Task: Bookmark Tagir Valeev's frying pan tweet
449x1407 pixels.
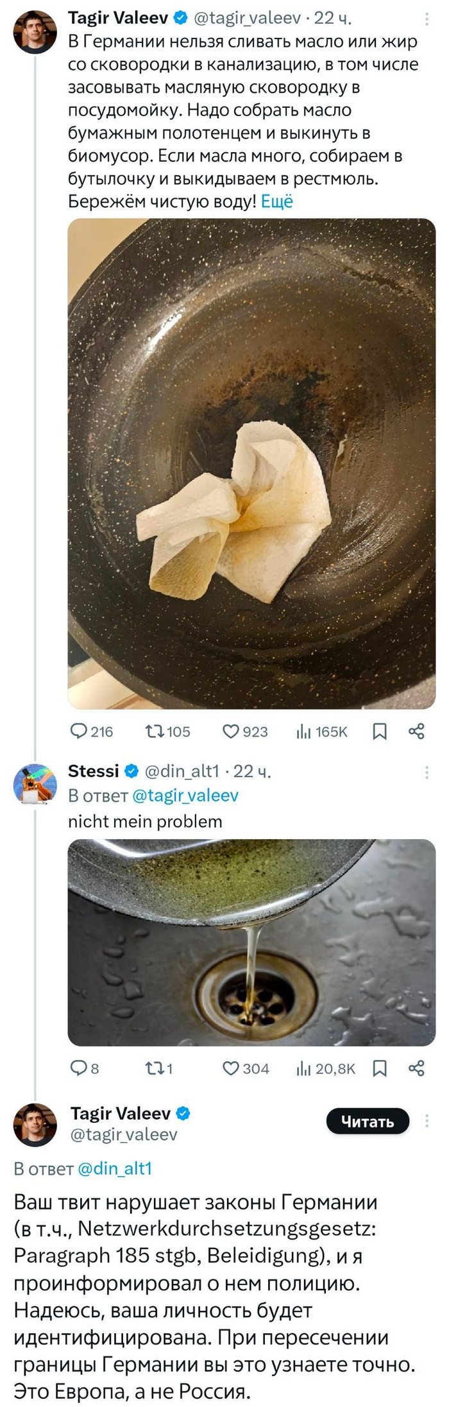Action: [x=380, y=731]
